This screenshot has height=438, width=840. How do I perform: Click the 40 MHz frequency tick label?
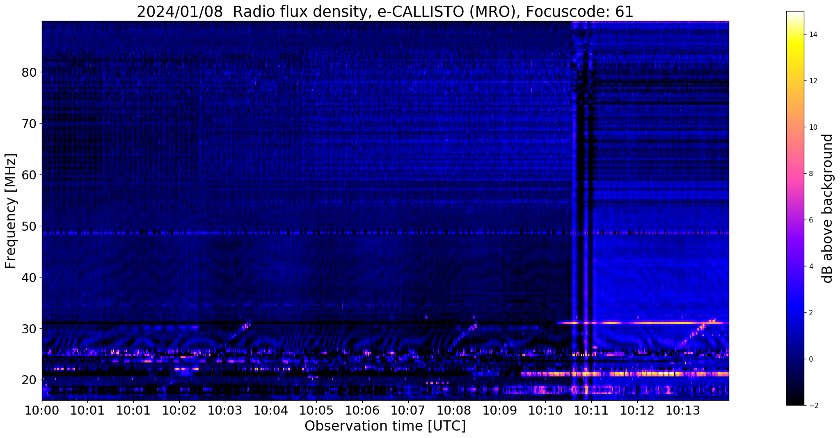(x=29, y=277)
